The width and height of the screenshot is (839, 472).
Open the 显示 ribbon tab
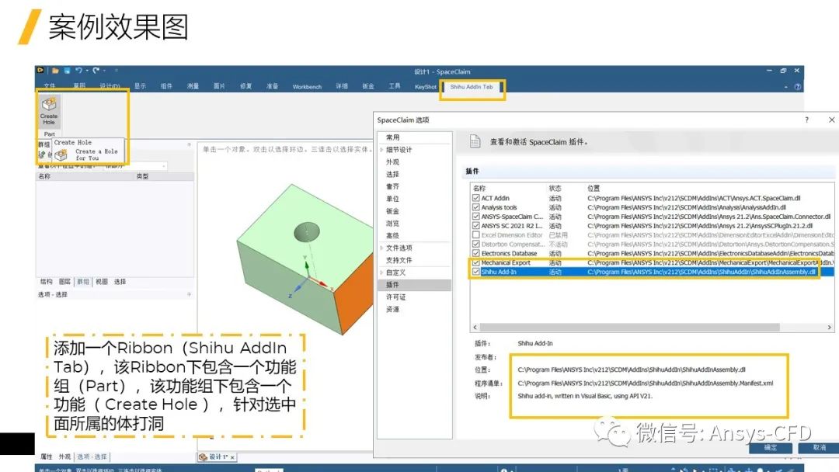(140, 86)
